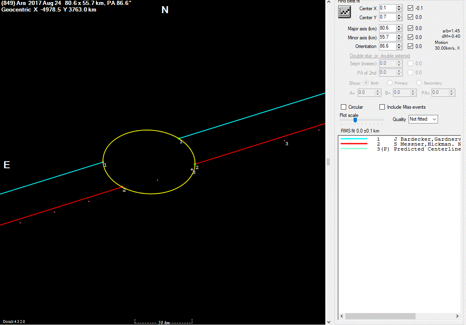Click the Major axis value field

tap(388, 28)
